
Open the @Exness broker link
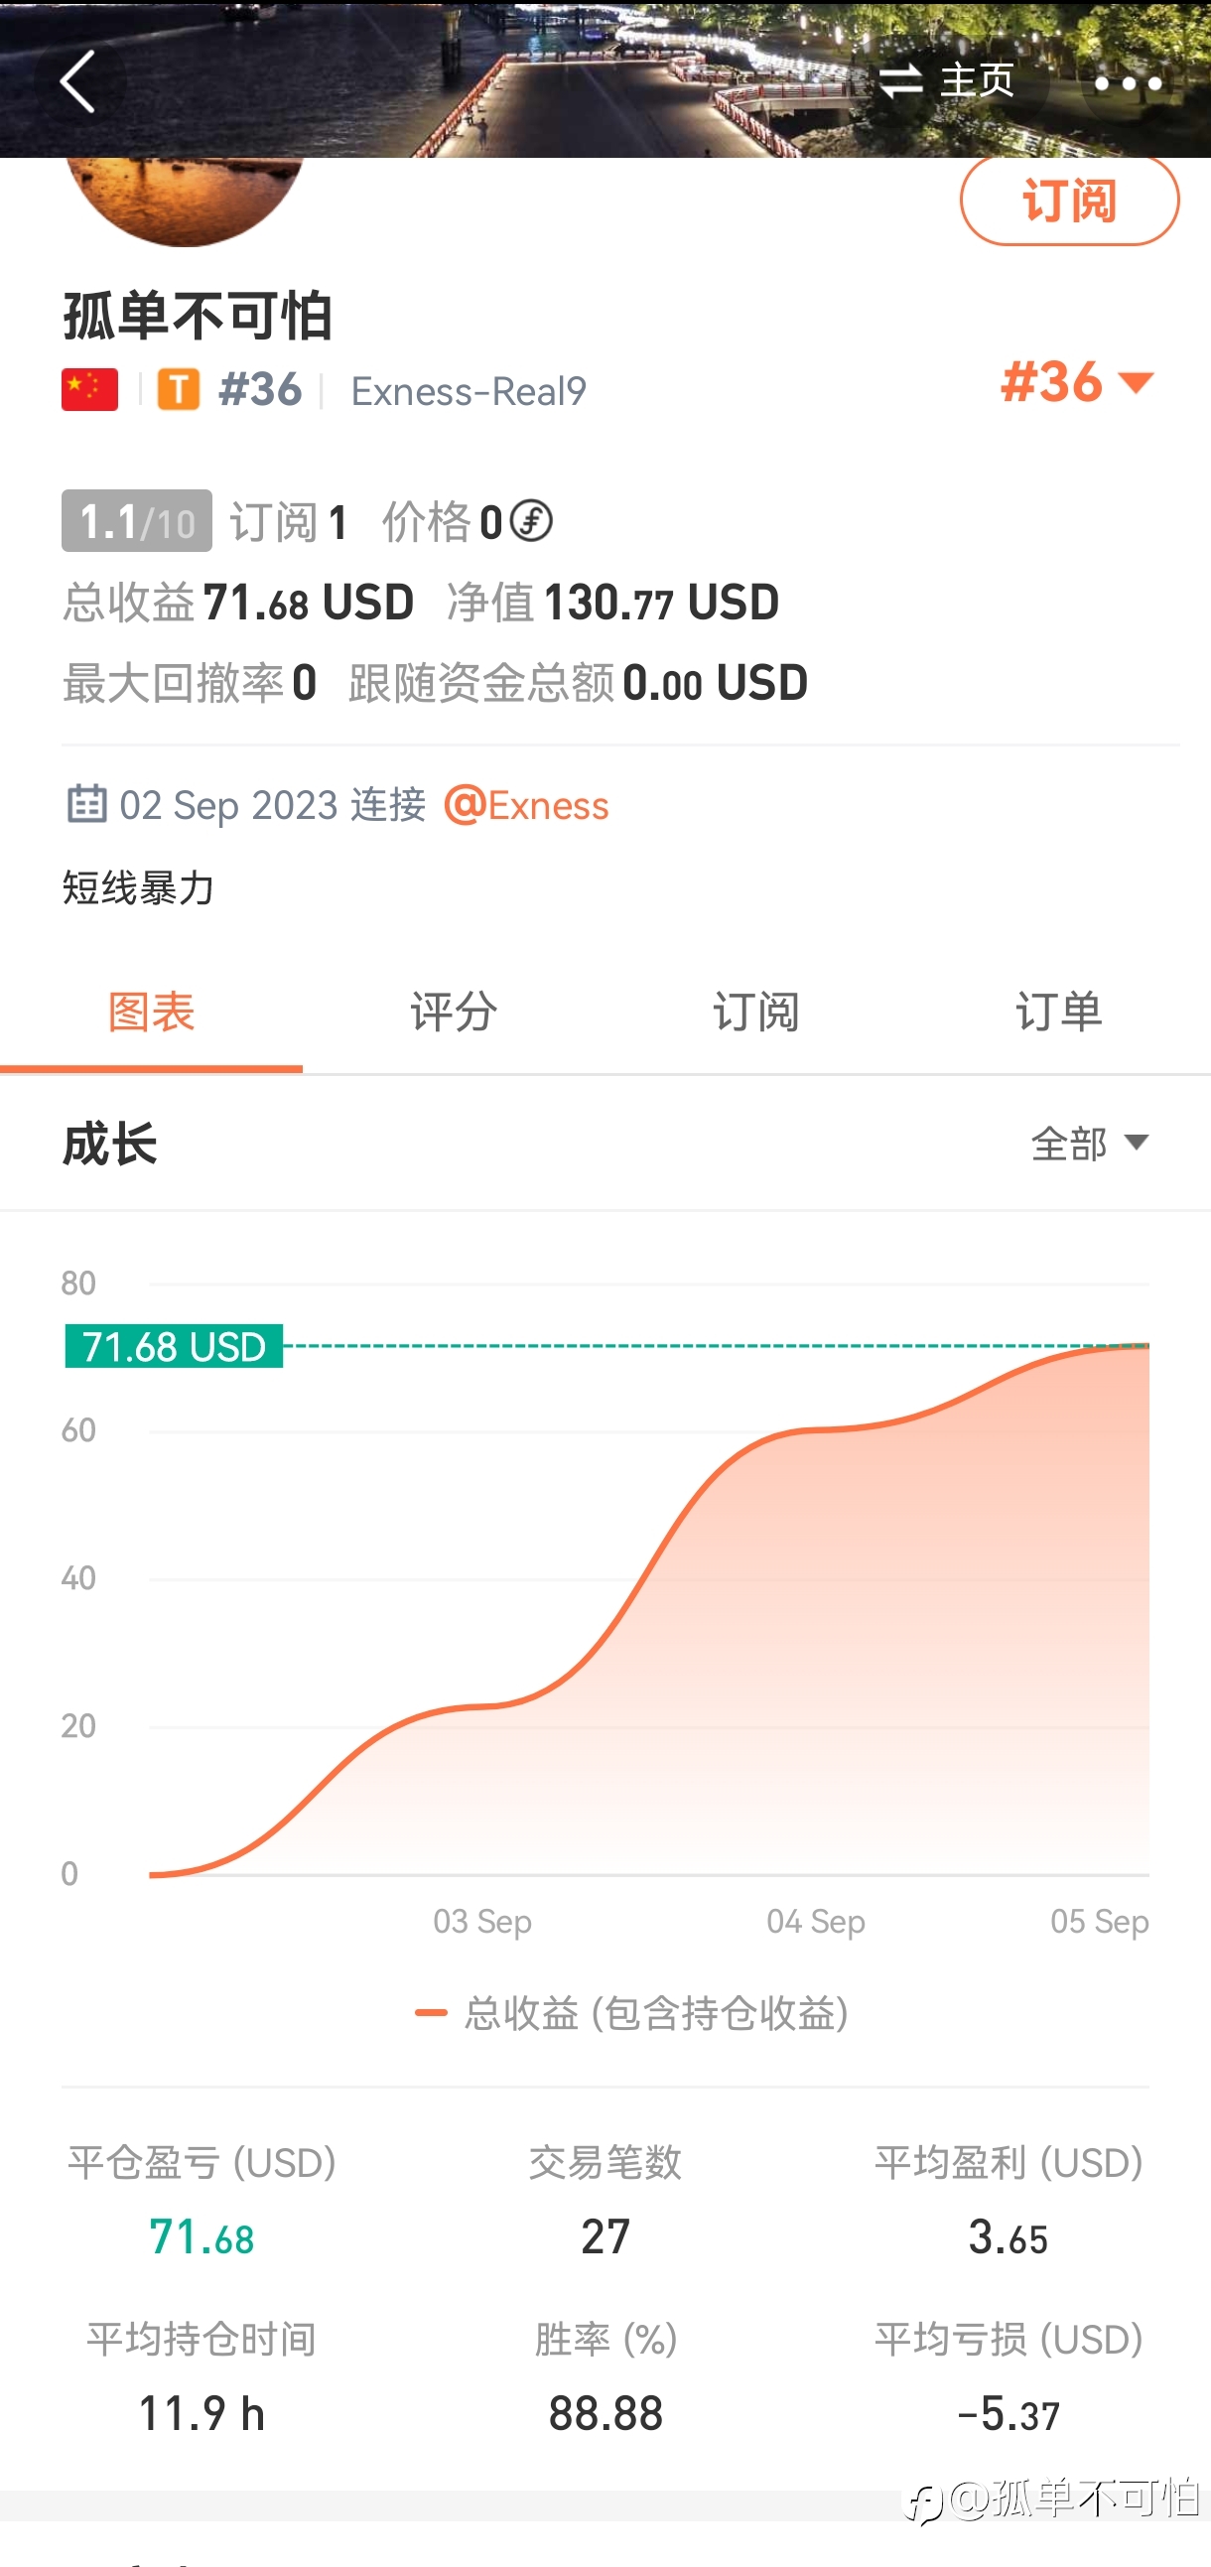pyautogui.click(x=526, y=805)
